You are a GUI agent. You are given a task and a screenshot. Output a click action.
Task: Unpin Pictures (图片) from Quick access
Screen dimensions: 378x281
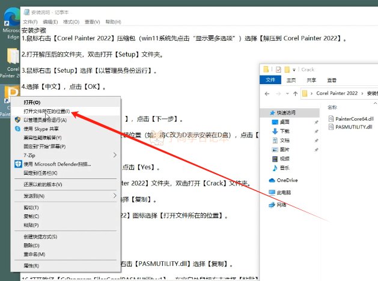(316, 150)
